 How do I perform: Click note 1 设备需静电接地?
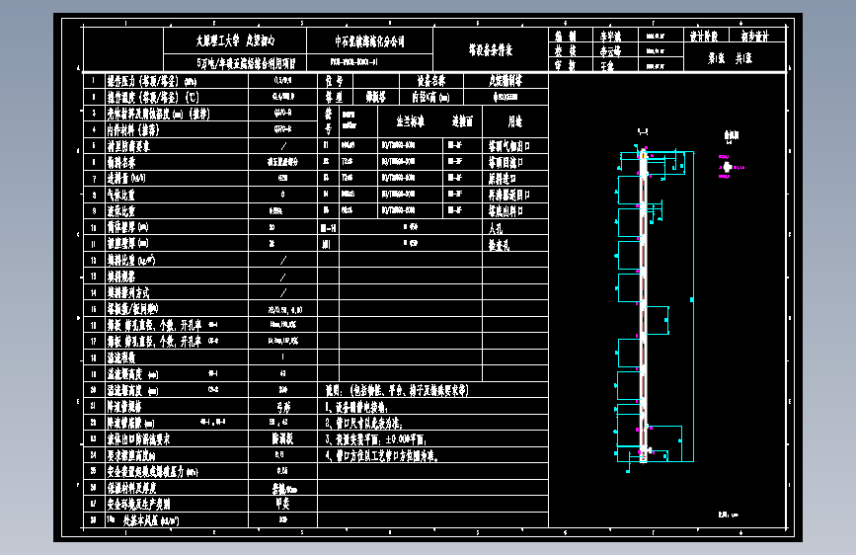coord(356,407)
